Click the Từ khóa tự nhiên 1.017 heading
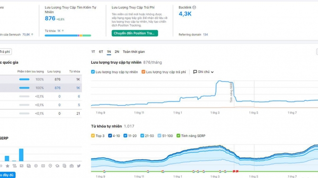318x178 pixels. click(x=112, y=126)
